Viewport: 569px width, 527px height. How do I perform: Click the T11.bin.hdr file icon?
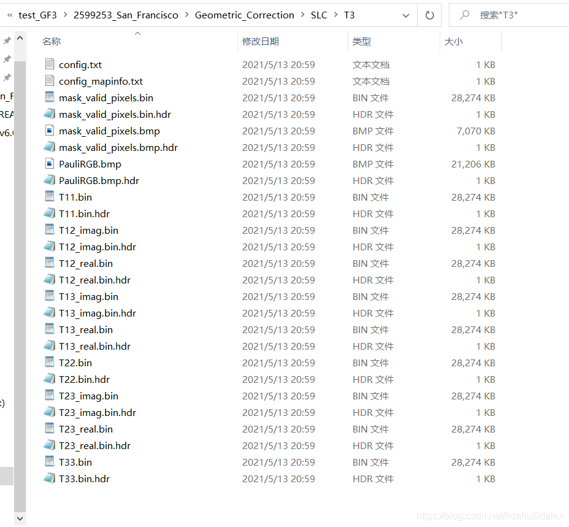[50, 213]
